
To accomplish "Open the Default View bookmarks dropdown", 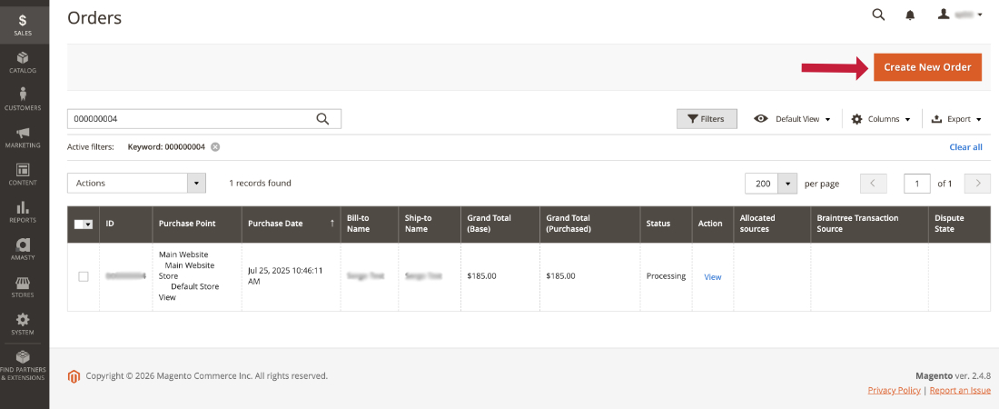I will [792, 119].
